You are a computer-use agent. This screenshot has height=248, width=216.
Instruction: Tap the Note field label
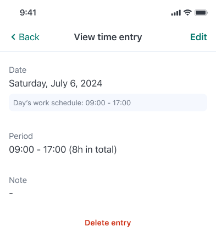(18, 180)
